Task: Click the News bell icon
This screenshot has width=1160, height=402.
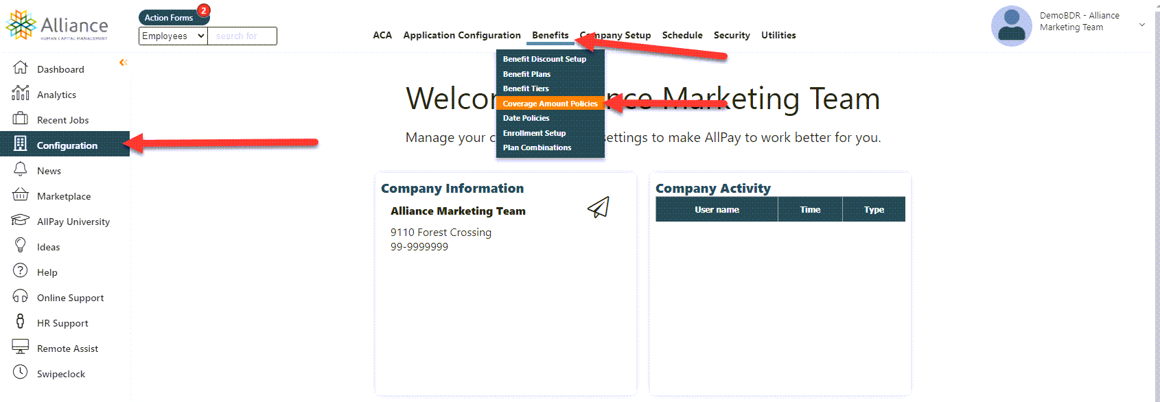Action: [21, 169]
